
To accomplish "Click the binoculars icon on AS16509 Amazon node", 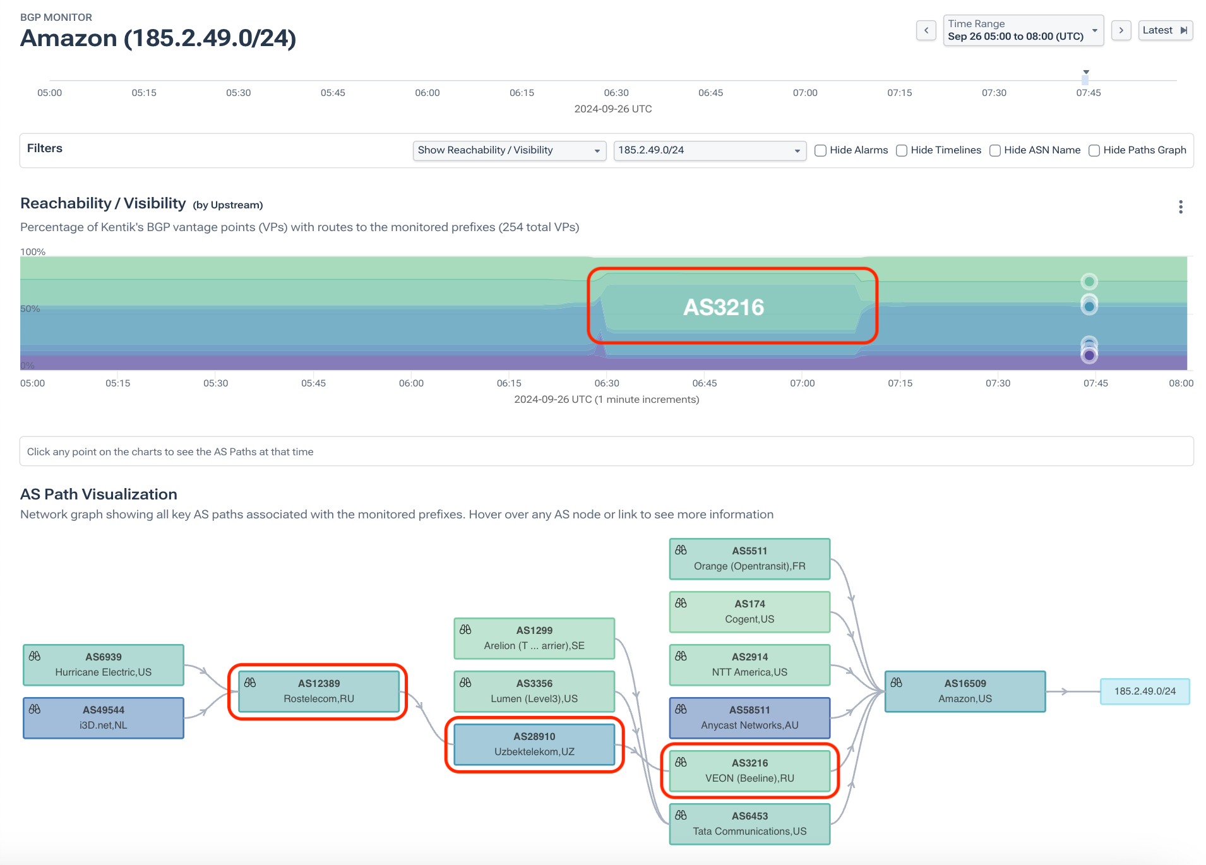I will pos(897,683).
